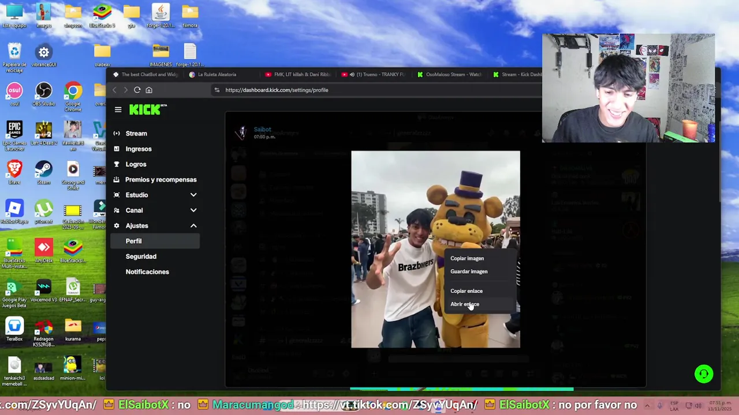
Task: Go back with browser back arrow
Action: tap(114, 90)
